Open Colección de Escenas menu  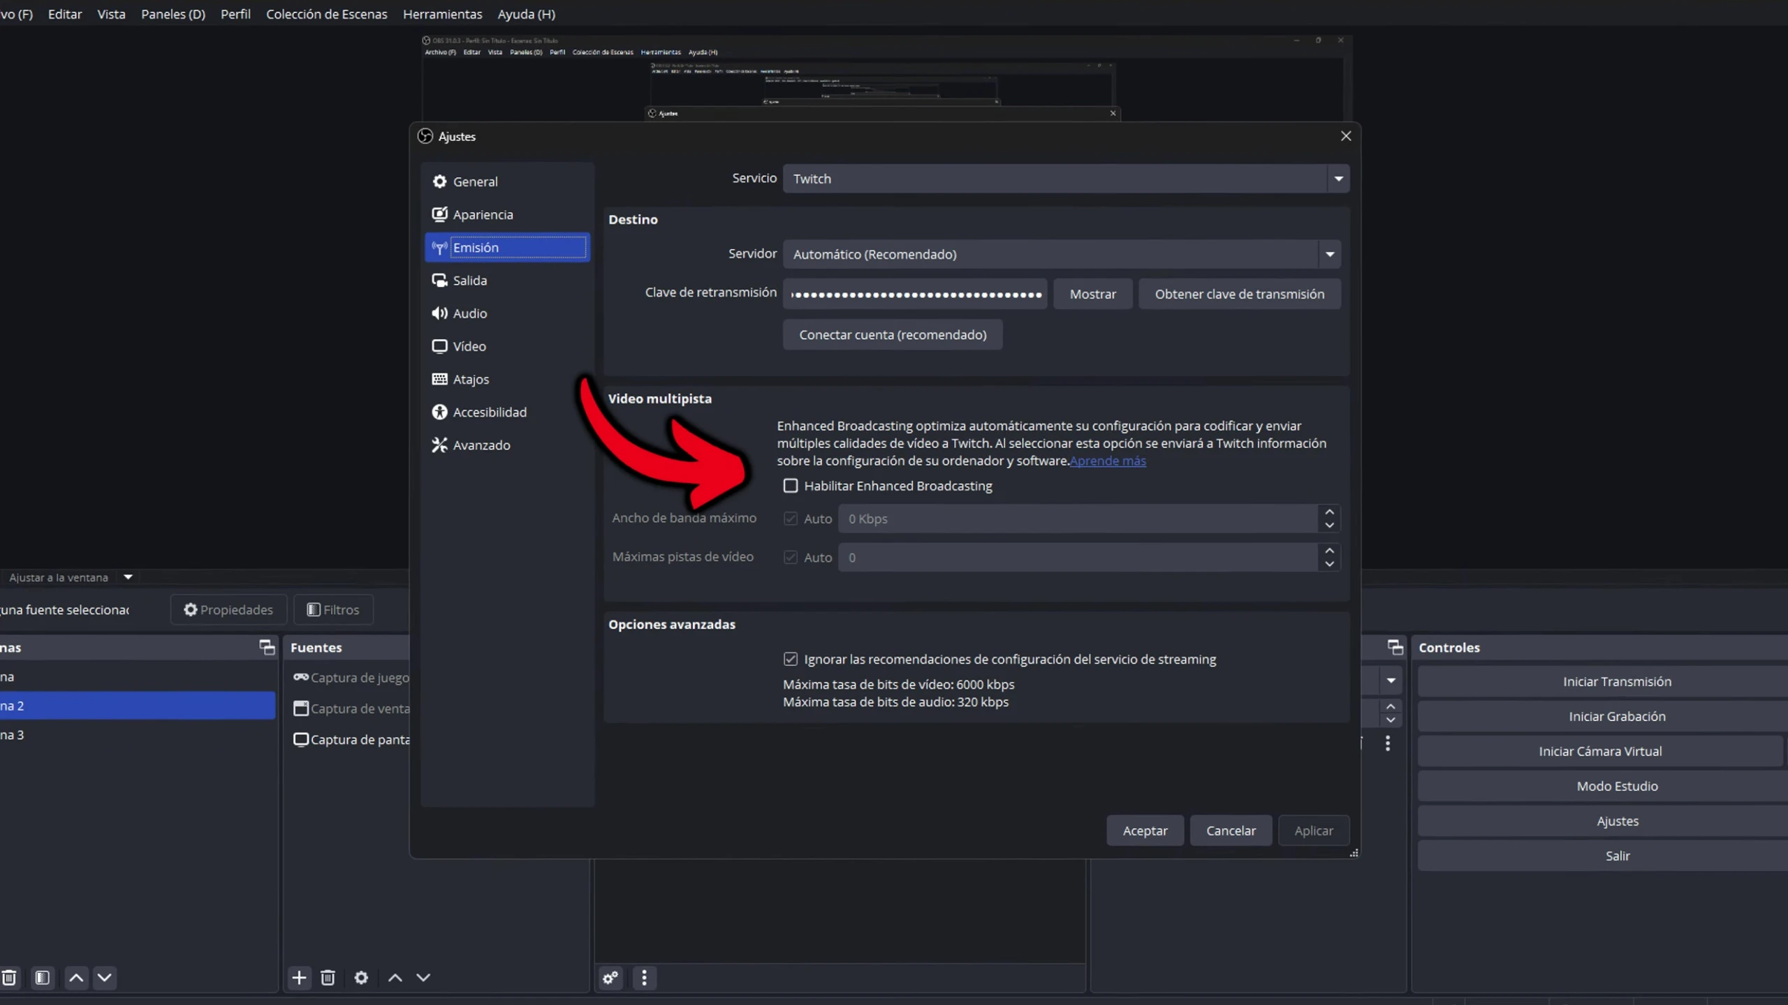pos(326,14)
